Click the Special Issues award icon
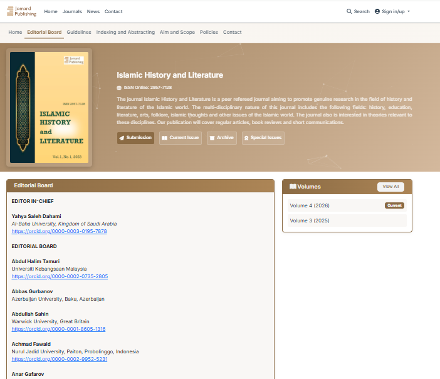The image size is (440, 379). pos(246,138)
